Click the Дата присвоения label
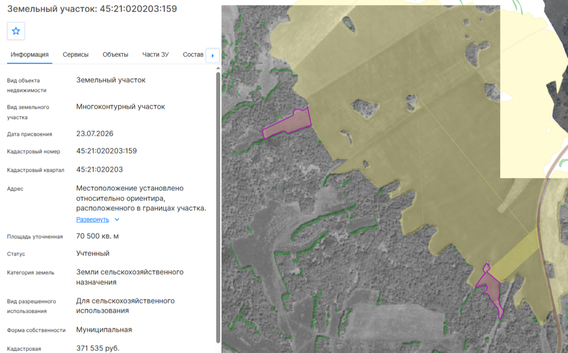 30,134
